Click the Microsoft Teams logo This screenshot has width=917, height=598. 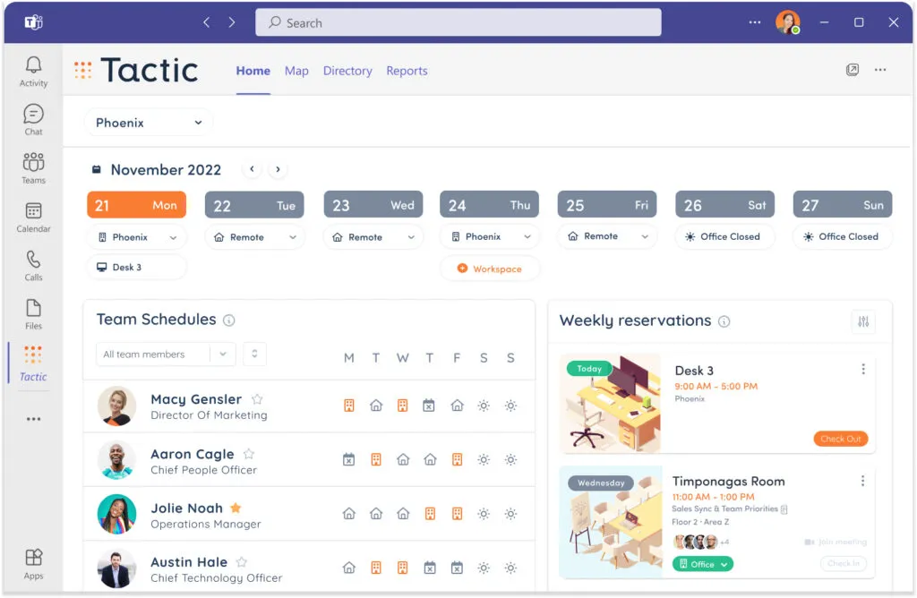click(33, 22)
